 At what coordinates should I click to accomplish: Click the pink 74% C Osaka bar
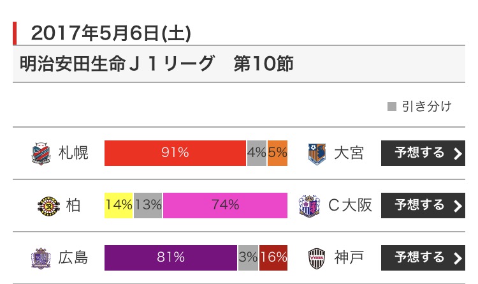[225, 206]
